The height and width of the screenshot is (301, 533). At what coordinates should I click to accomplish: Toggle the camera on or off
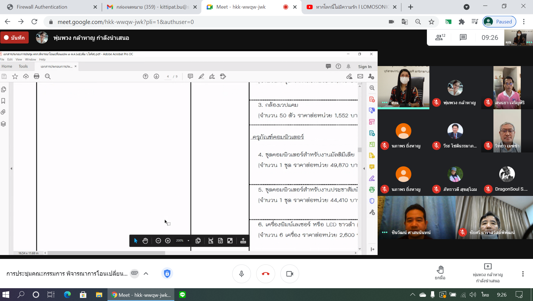coord(290,274)
